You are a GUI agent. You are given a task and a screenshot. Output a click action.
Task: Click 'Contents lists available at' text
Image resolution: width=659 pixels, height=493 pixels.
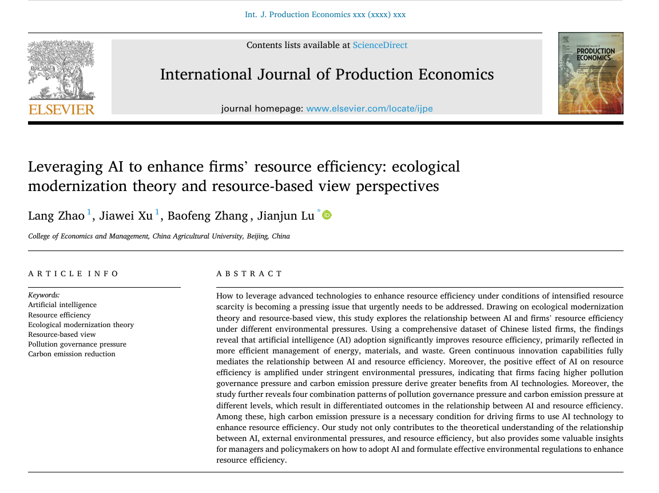298,45
